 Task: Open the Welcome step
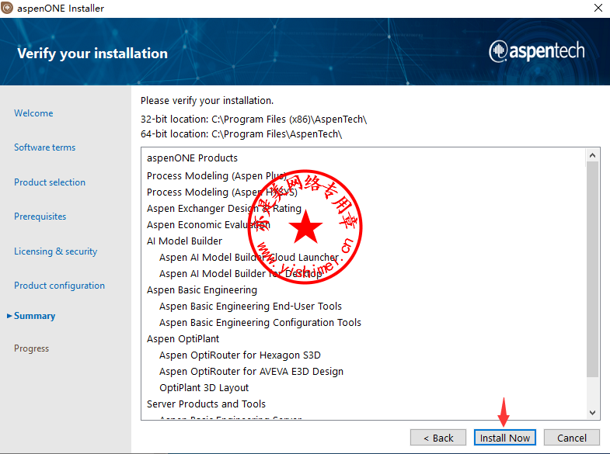pos(33,113)
